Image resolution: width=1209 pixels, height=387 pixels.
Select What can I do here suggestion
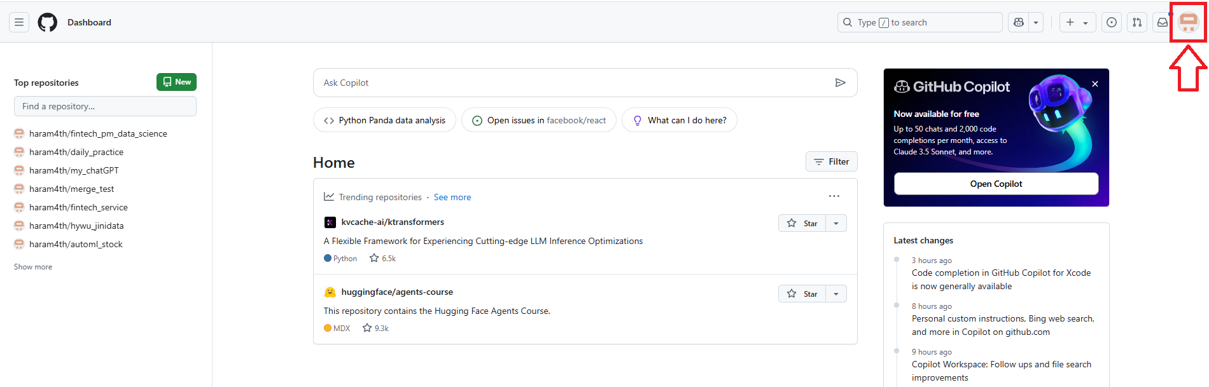[680, 120]
